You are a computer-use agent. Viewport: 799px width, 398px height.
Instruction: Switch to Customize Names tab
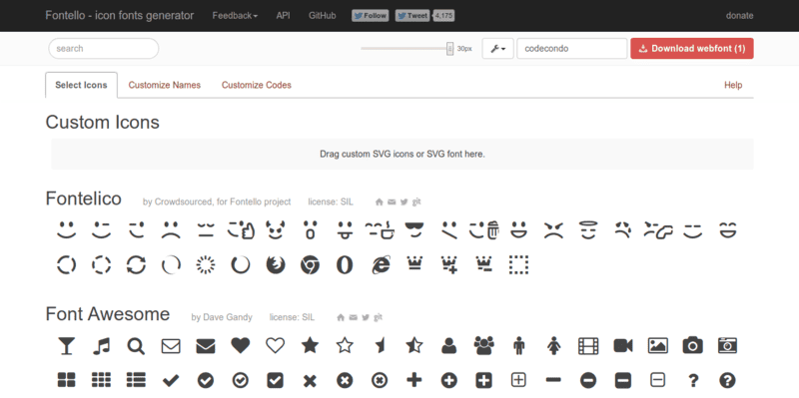(164, 85)
